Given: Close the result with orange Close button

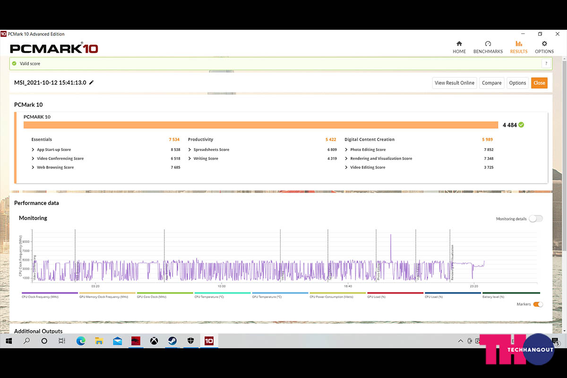Looking at the screenshot, I should (x=539, y=83).
